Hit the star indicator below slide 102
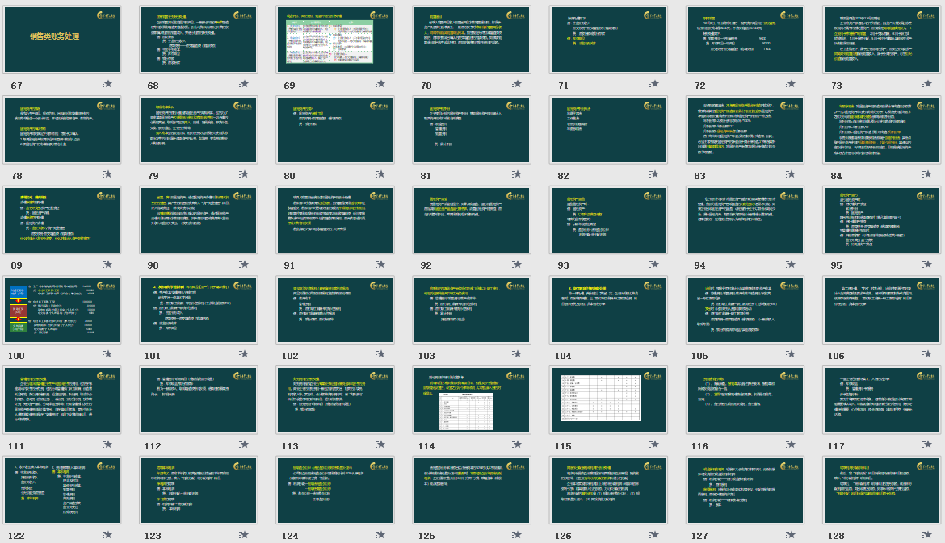 point(380,354)
